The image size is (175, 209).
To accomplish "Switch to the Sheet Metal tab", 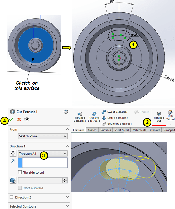I will (121, 130).
